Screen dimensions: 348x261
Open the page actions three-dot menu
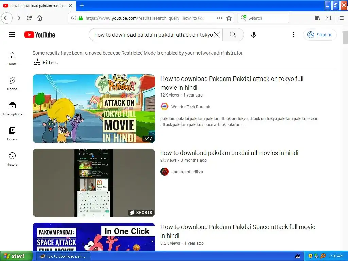220,18
